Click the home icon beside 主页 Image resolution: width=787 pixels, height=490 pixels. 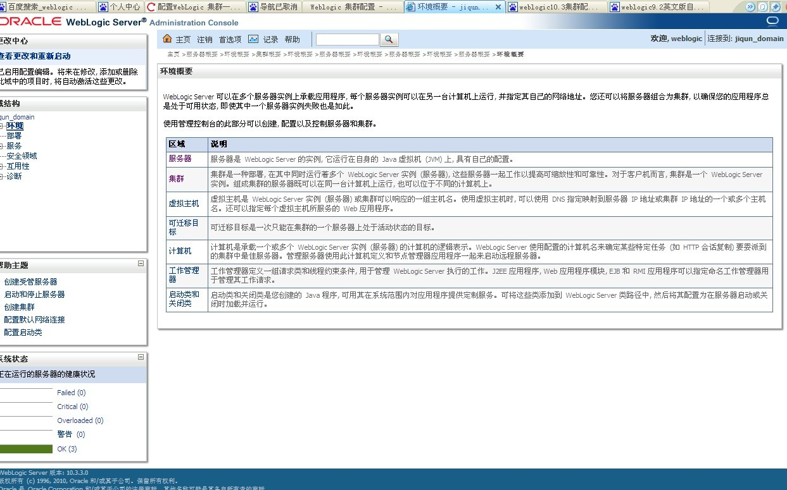point(167,39)
